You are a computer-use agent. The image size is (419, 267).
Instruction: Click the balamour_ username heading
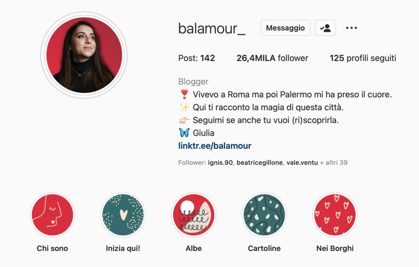click(x=212, y=28)
